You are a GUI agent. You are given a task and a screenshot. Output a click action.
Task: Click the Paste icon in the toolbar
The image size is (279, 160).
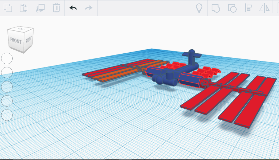[24, 8]
